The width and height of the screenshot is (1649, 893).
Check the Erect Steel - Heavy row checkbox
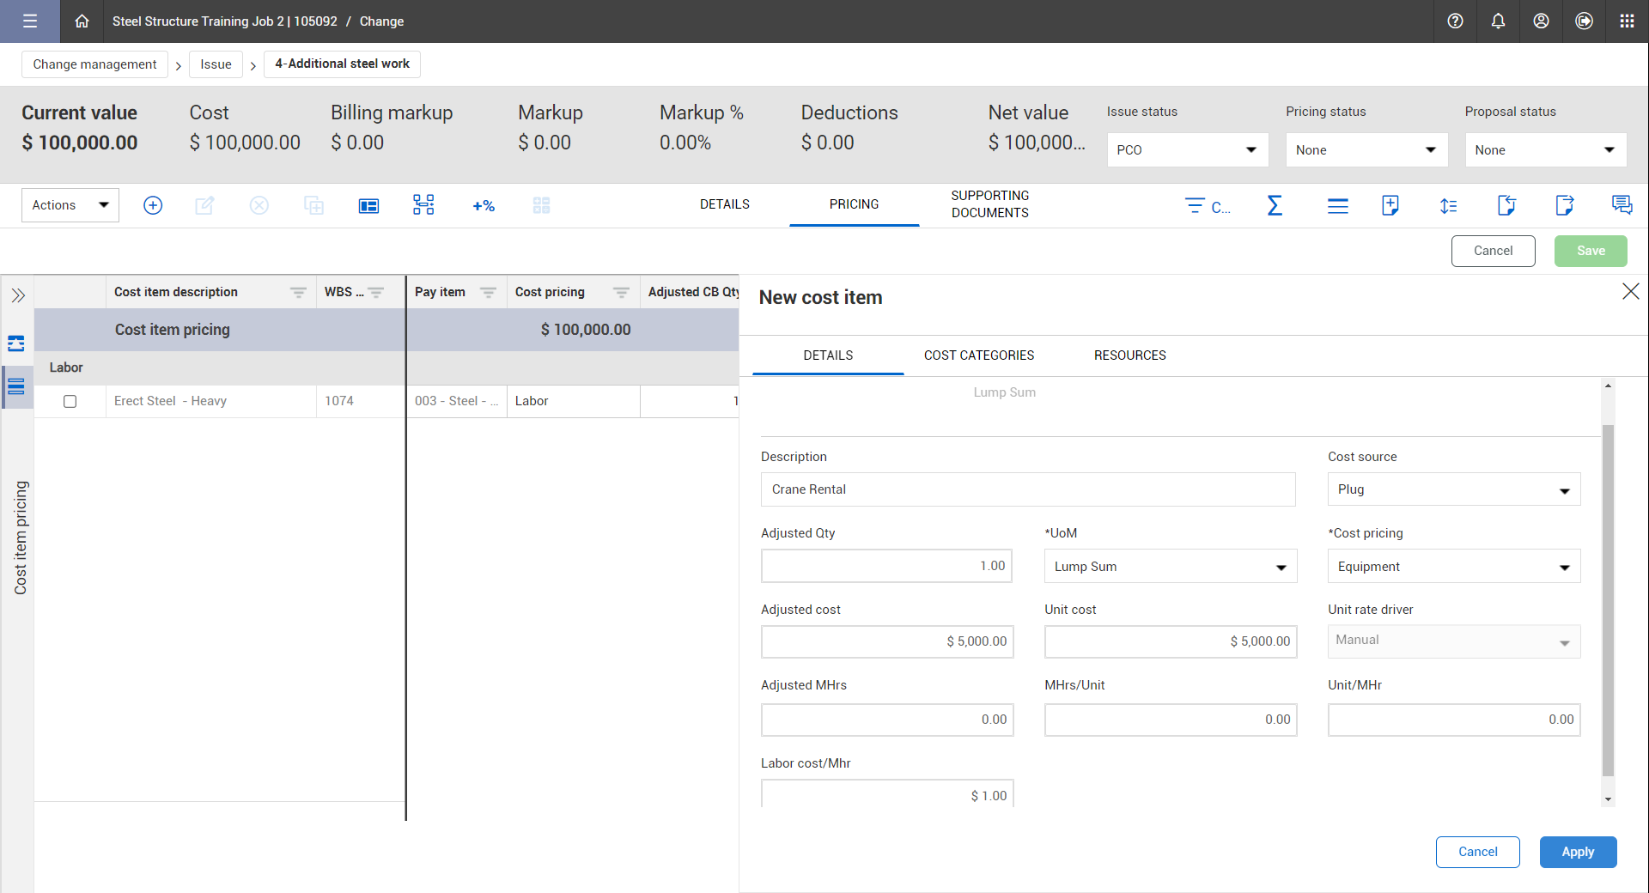[70, 401]
